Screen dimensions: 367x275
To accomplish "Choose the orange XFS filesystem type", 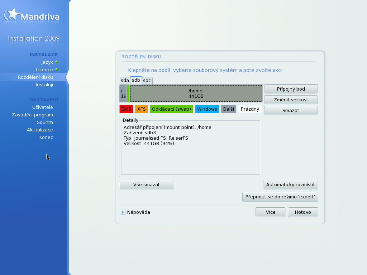I will (x=141, y=109).
